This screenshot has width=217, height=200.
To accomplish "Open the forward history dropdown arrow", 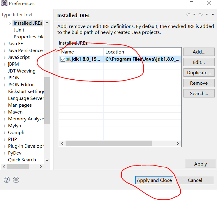I will tap(207, 14).
